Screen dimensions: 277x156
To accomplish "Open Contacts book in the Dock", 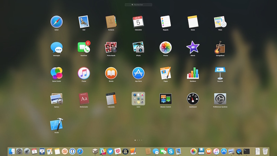I will pyautogui.click(x=148, y=151).
